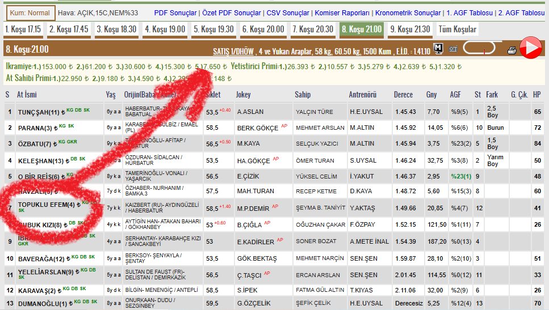Image resolution: width=549 pixels, height=310 pixels.
Task: Click the green %23(1) AGF value
Action: pos(461,176)
